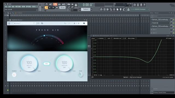Open the TOOLS menu
The width and height of the screenshot is (175, 98).
coord(34,7)
